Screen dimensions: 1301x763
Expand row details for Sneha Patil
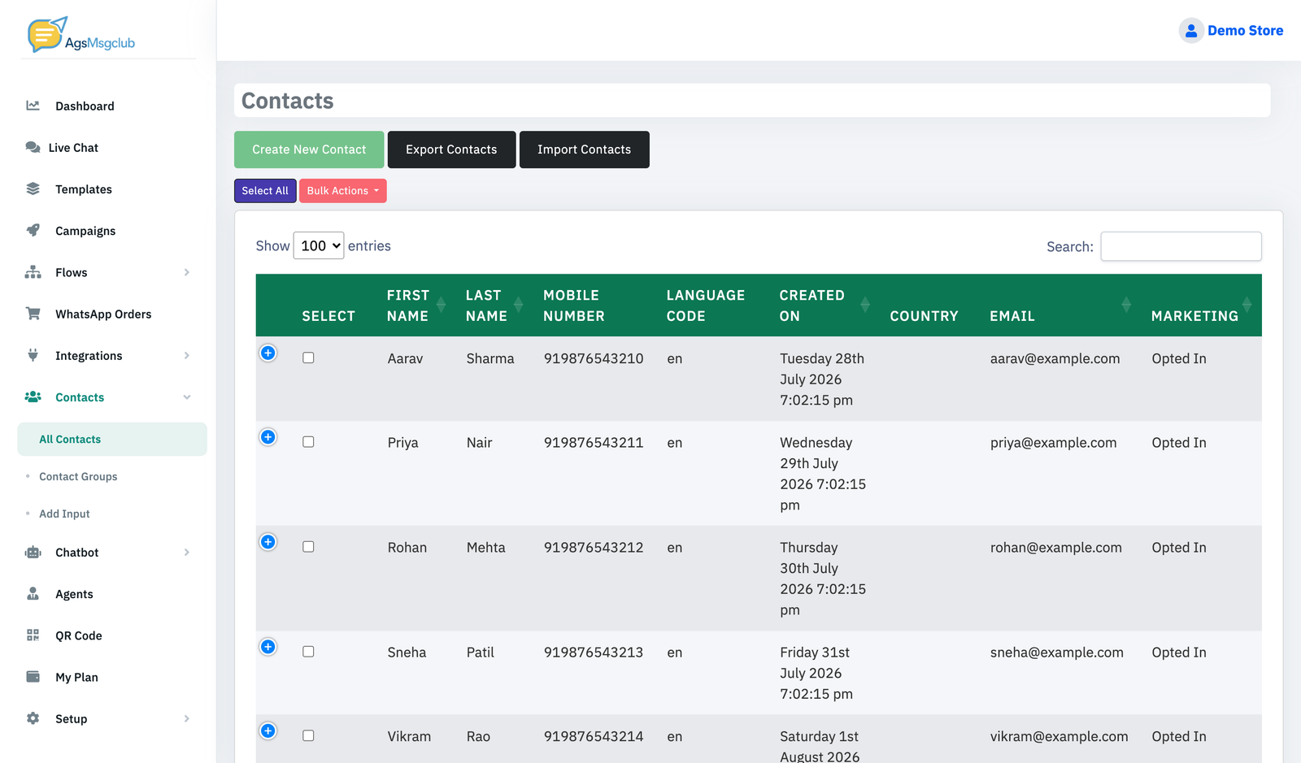click(268, 647)
